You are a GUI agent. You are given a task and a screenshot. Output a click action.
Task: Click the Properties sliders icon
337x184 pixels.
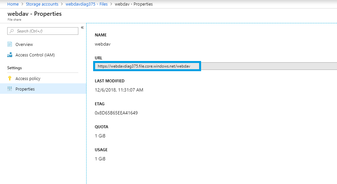tap(10, 89)
